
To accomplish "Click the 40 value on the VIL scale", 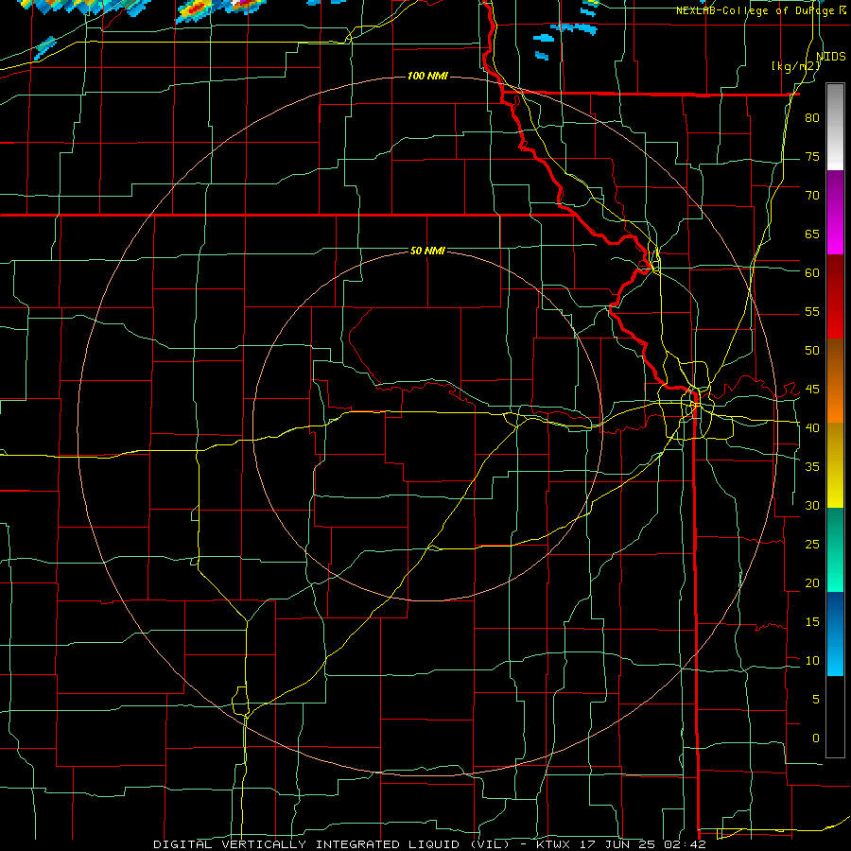I will pos(812,428).
